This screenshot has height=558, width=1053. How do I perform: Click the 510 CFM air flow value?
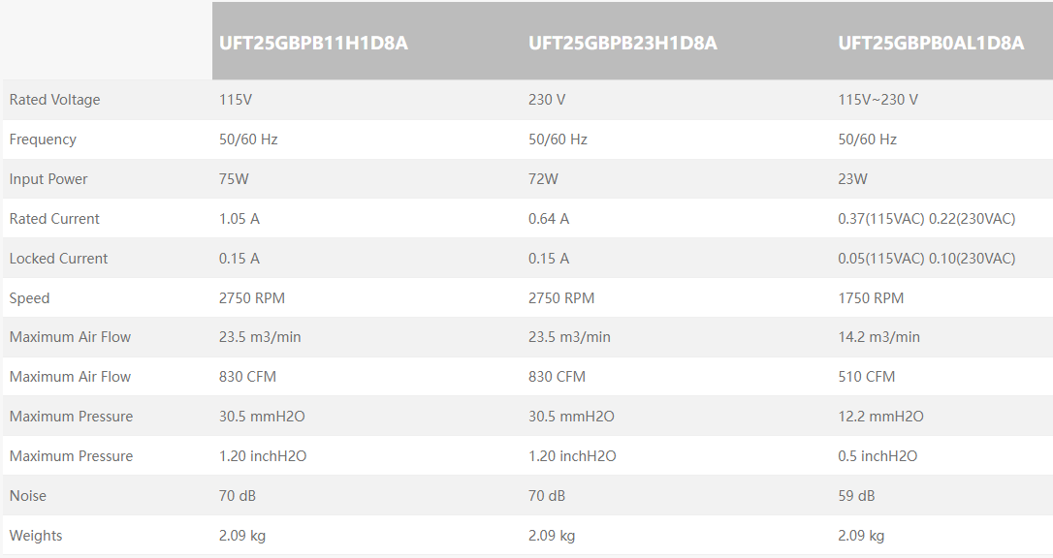[866, 377]
